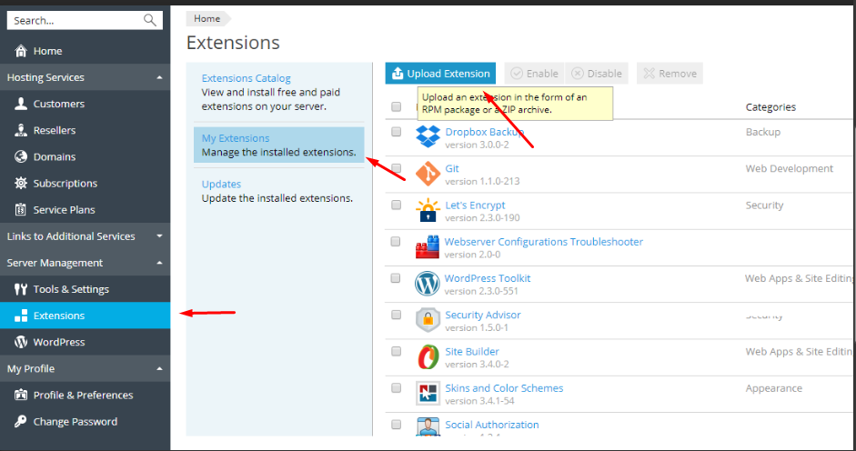Click the WordPress Toolkit logo icon
The height and width of the screenshot is (451, 856).
(428, 284)
